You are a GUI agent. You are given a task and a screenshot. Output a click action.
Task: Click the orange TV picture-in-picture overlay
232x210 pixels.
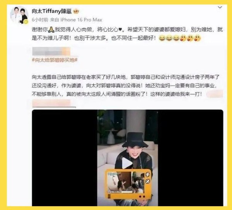pyautogui.click(x=128, y=184)
